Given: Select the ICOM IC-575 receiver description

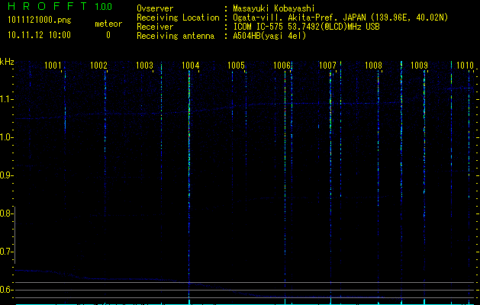Looking at the screenshot, I should click(x=306, y=27).
